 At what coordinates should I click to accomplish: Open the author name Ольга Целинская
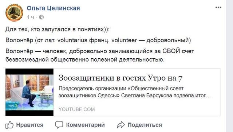click(54, 8)
